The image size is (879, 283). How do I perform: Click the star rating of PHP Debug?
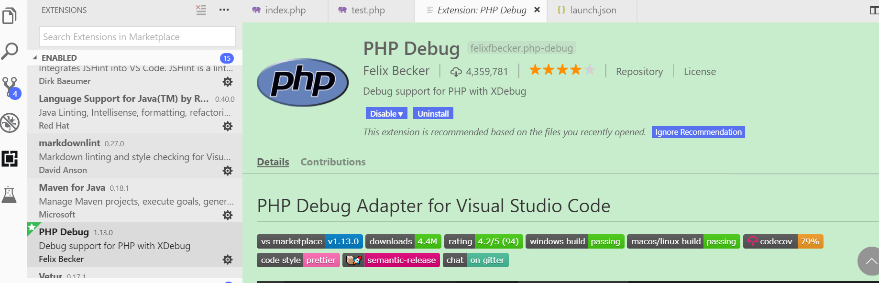click(x=562, y=70)
